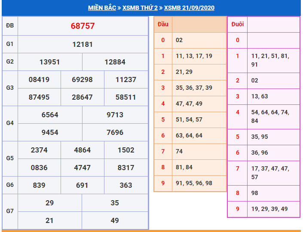This screenshot has width=303, height=232.
Task: Select Đuôi row '54, 64, 64, 74, 84'
Action: click(270, 116)
